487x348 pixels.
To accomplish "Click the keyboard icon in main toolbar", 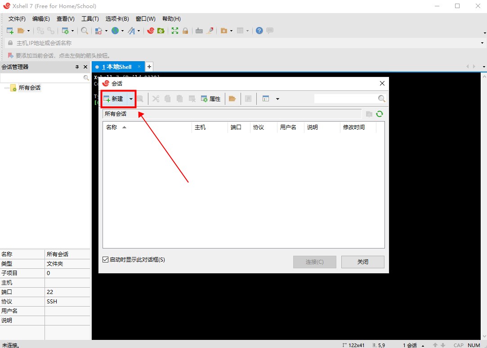I will [x=199, y=31].
